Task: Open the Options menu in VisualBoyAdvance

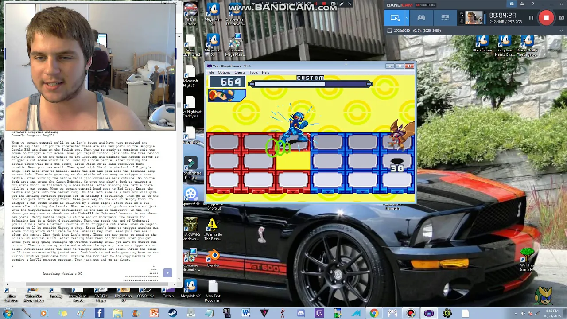Action: tap(224, 72)
